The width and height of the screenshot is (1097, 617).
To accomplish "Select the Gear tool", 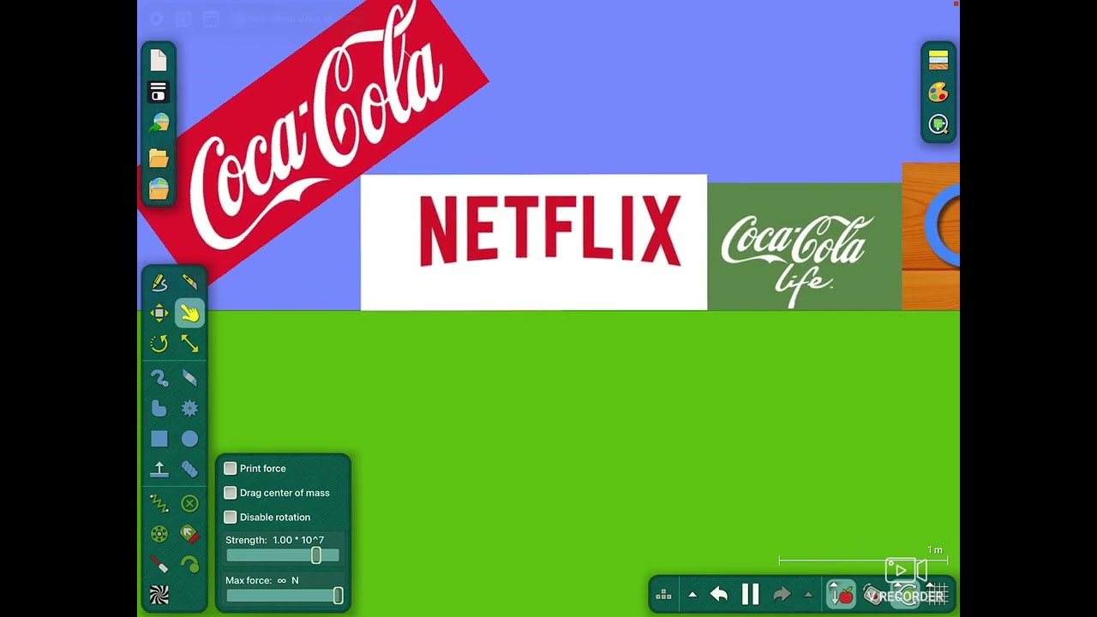I will [x=189, y=408].
